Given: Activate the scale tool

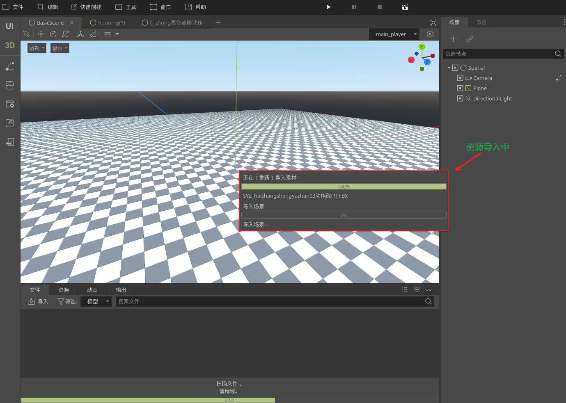Looking at the screenshot, I should (x=66, y=34).
